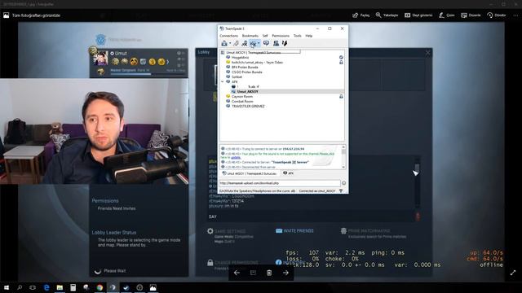Open the Self menu in TeamSpeak
The width and height of the screenshot is (522, 293).
(265, 36)
